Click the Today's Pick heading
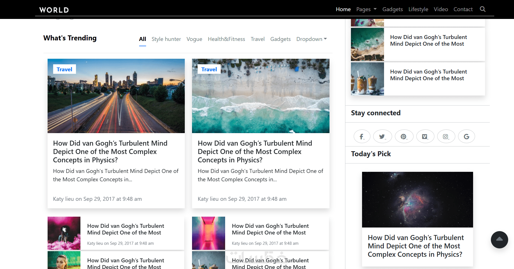The height and width of the screenshot is (269, 514). click(371, 154)
